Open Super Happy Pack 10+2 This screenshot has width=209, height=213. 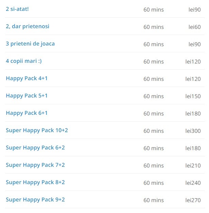(37, 130)
